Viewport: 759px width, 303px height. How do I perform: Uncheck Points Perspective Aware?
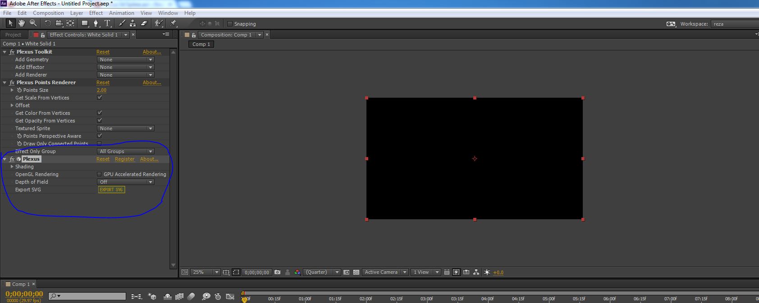pos(100,136)
